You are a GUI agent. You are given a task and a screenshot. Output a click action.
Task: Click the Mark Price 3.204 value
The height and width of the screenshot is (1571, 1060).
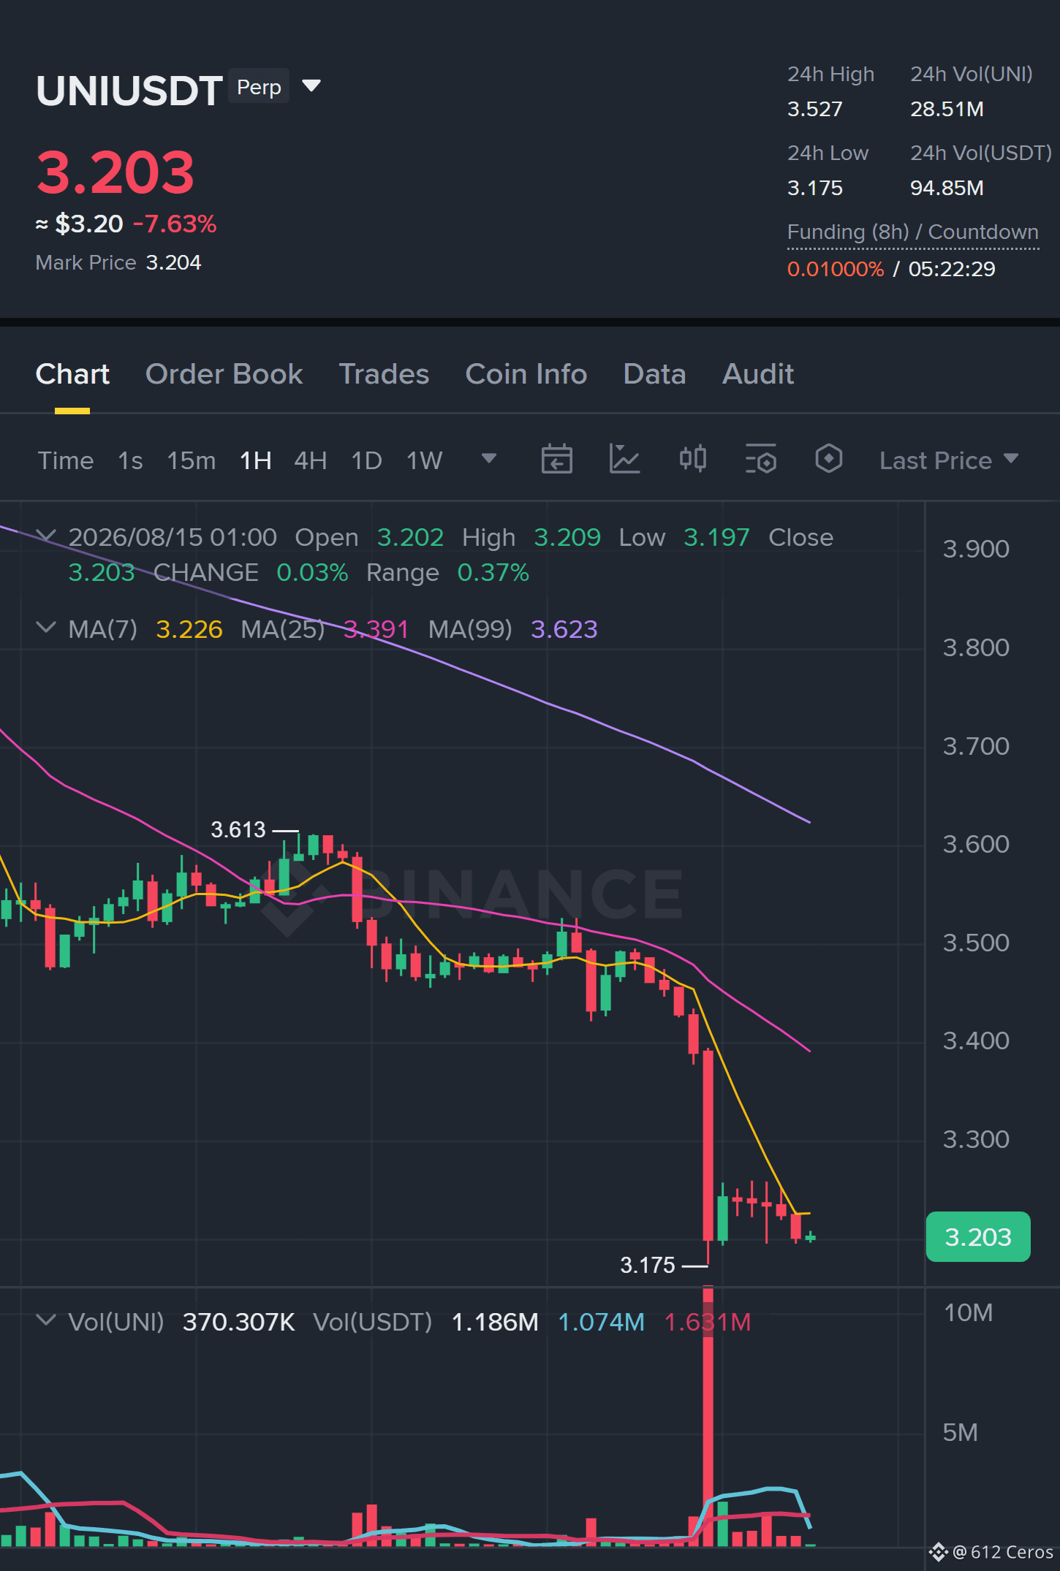(173, 262)
